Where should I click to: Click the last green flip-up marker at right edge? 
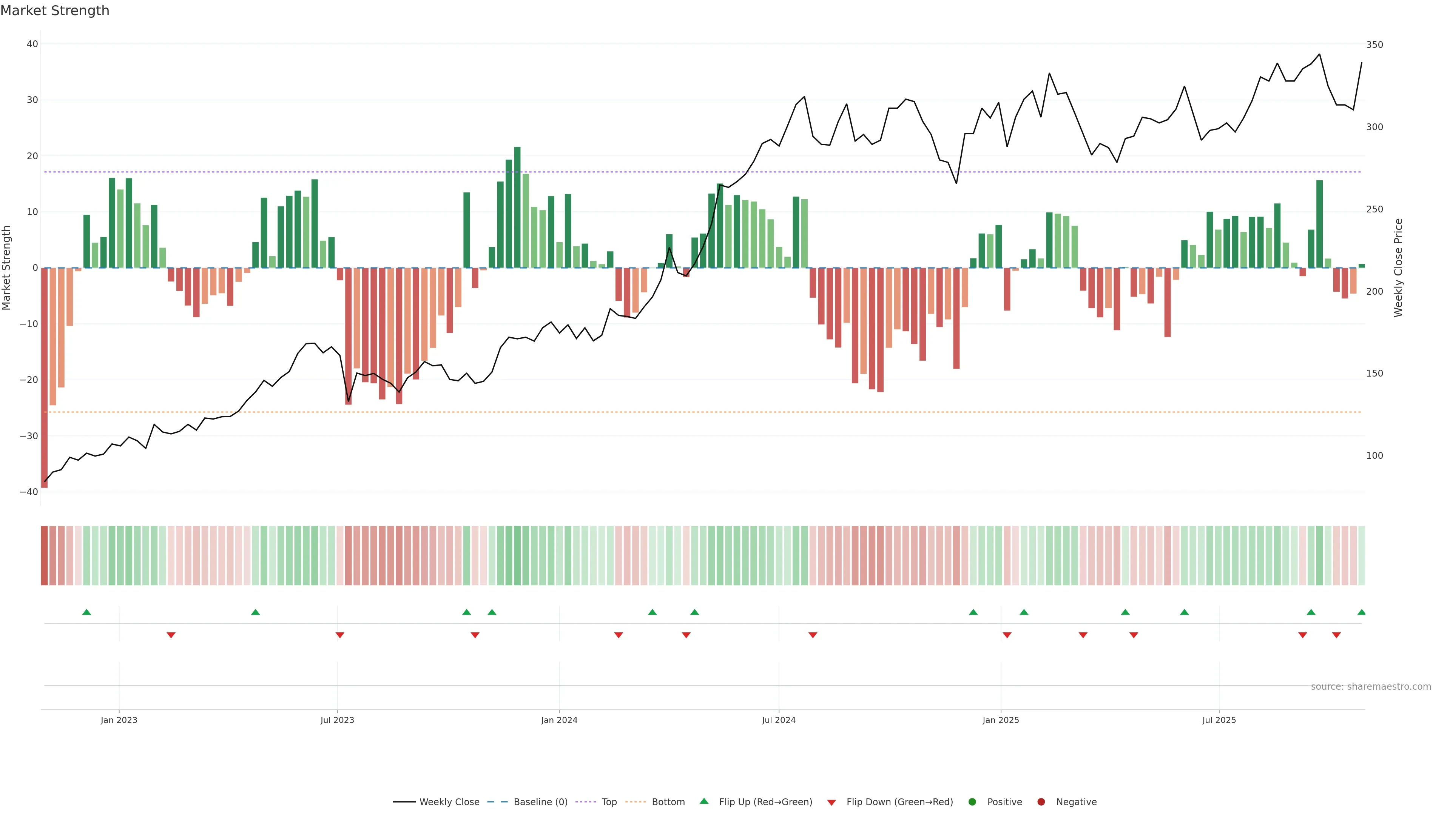[x=1361, y=612]
